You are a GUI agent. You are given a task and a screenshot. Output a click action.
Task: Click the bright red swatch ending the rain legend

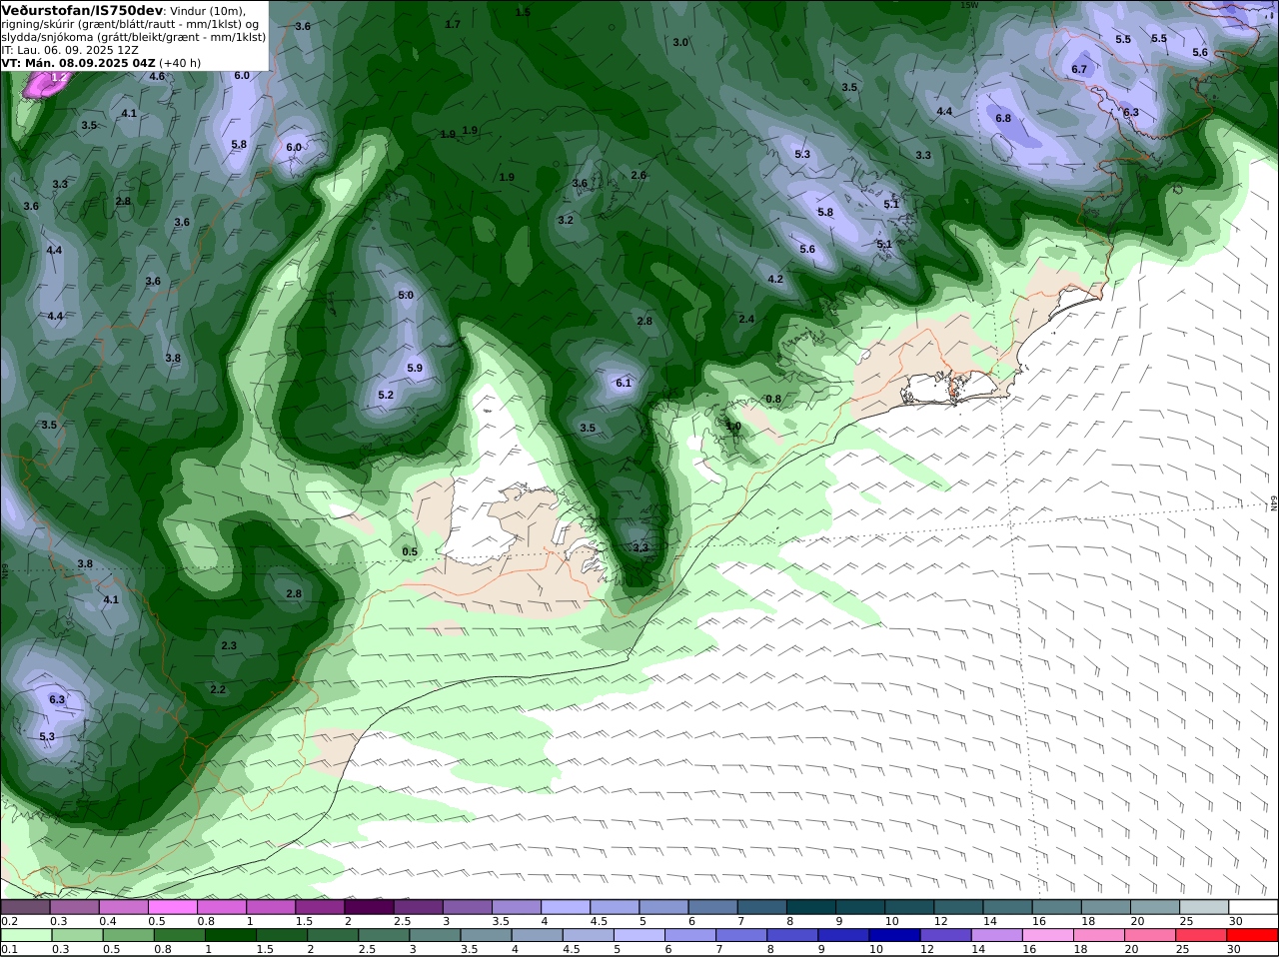[x=1254, y=935]
